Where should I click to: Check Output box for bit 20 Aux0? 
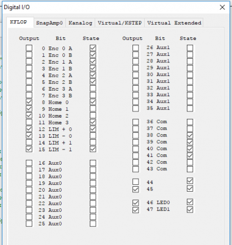[29, 190]
